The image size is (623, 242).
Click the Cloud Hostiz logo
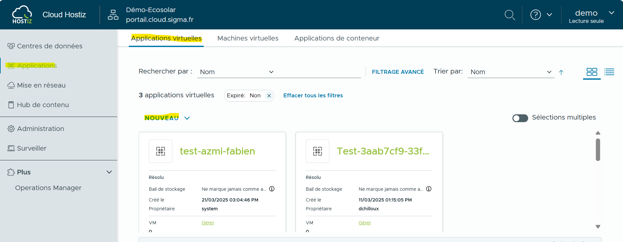coord(22,15)
